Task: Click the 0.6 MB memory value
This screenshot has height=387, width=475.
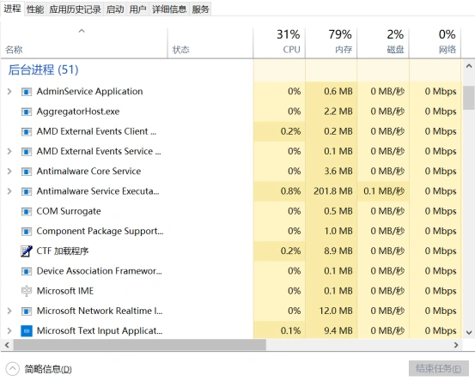Action: tap(338, 91)
